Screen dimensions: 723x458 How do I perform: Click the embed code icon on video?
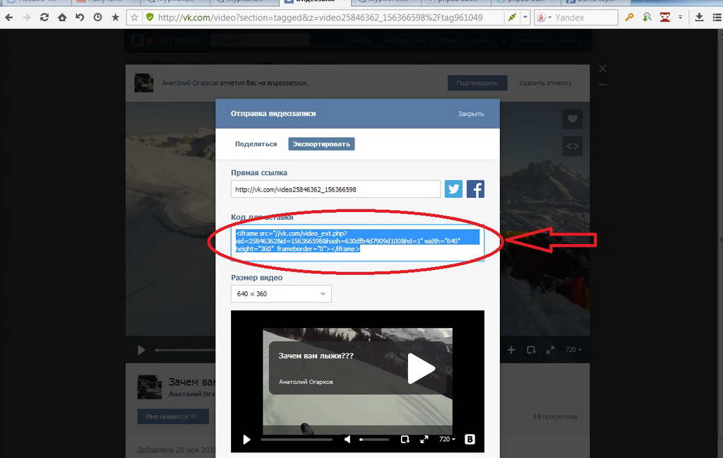pyautogui.click(x=572, y=146)
